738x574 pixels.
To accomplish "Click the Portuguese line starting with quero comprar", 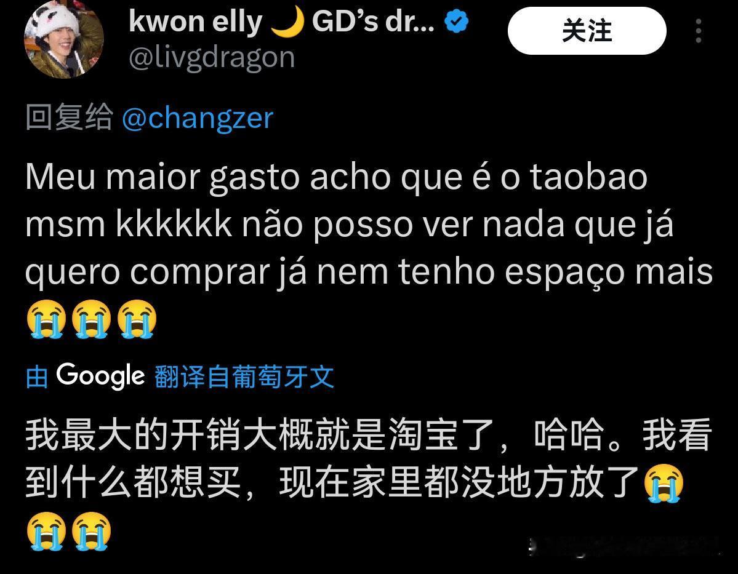I will pyautogui.click(x=369, y=273).
